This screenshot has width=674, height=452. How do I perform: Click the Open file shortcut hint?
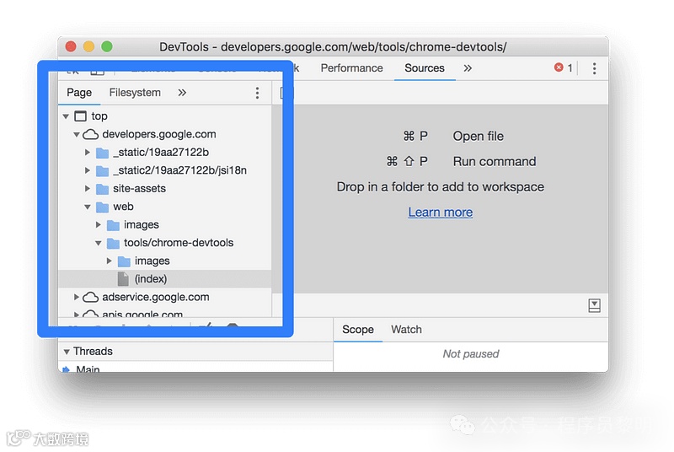click(x=453, y=137)
